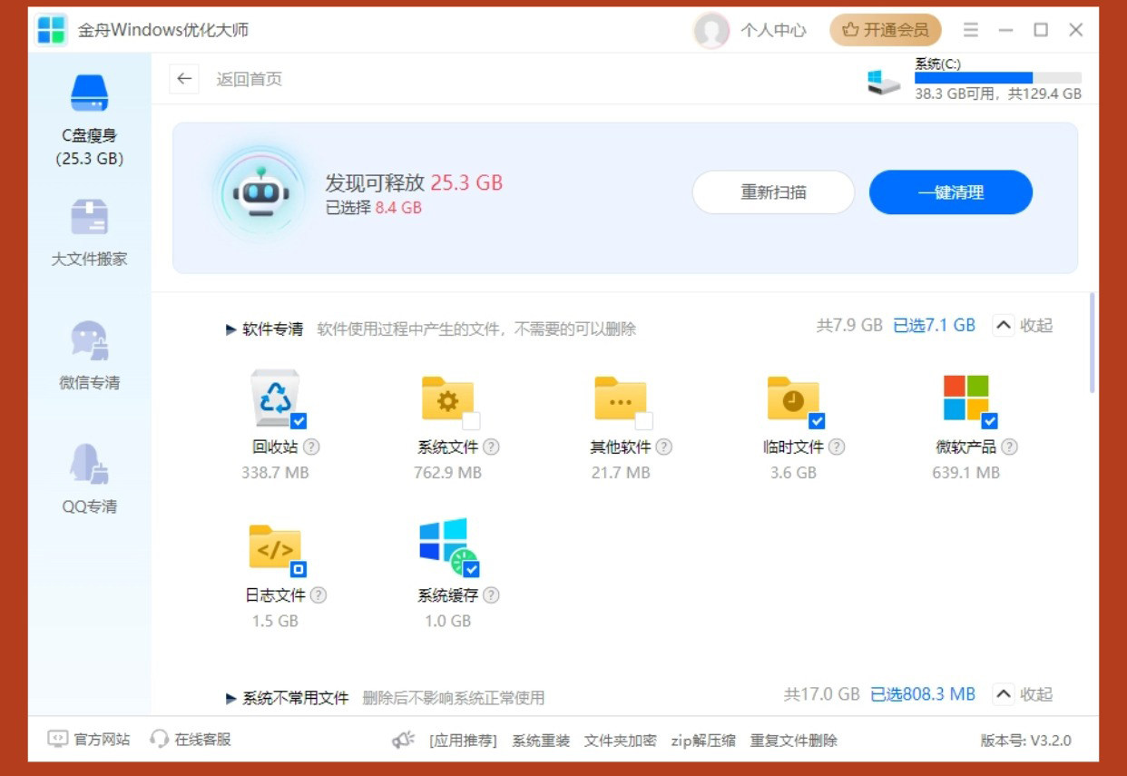Click the megaphone icon in footer
This screenshot has height=776, width=1127.
point(403,740)
